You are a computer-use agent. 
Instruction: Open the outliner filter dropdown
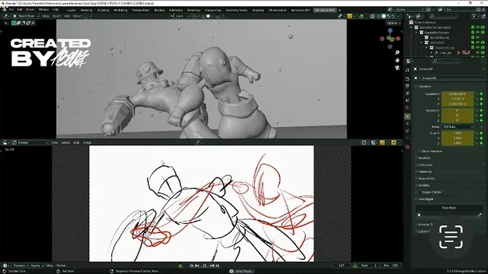(x=475, y=16)
